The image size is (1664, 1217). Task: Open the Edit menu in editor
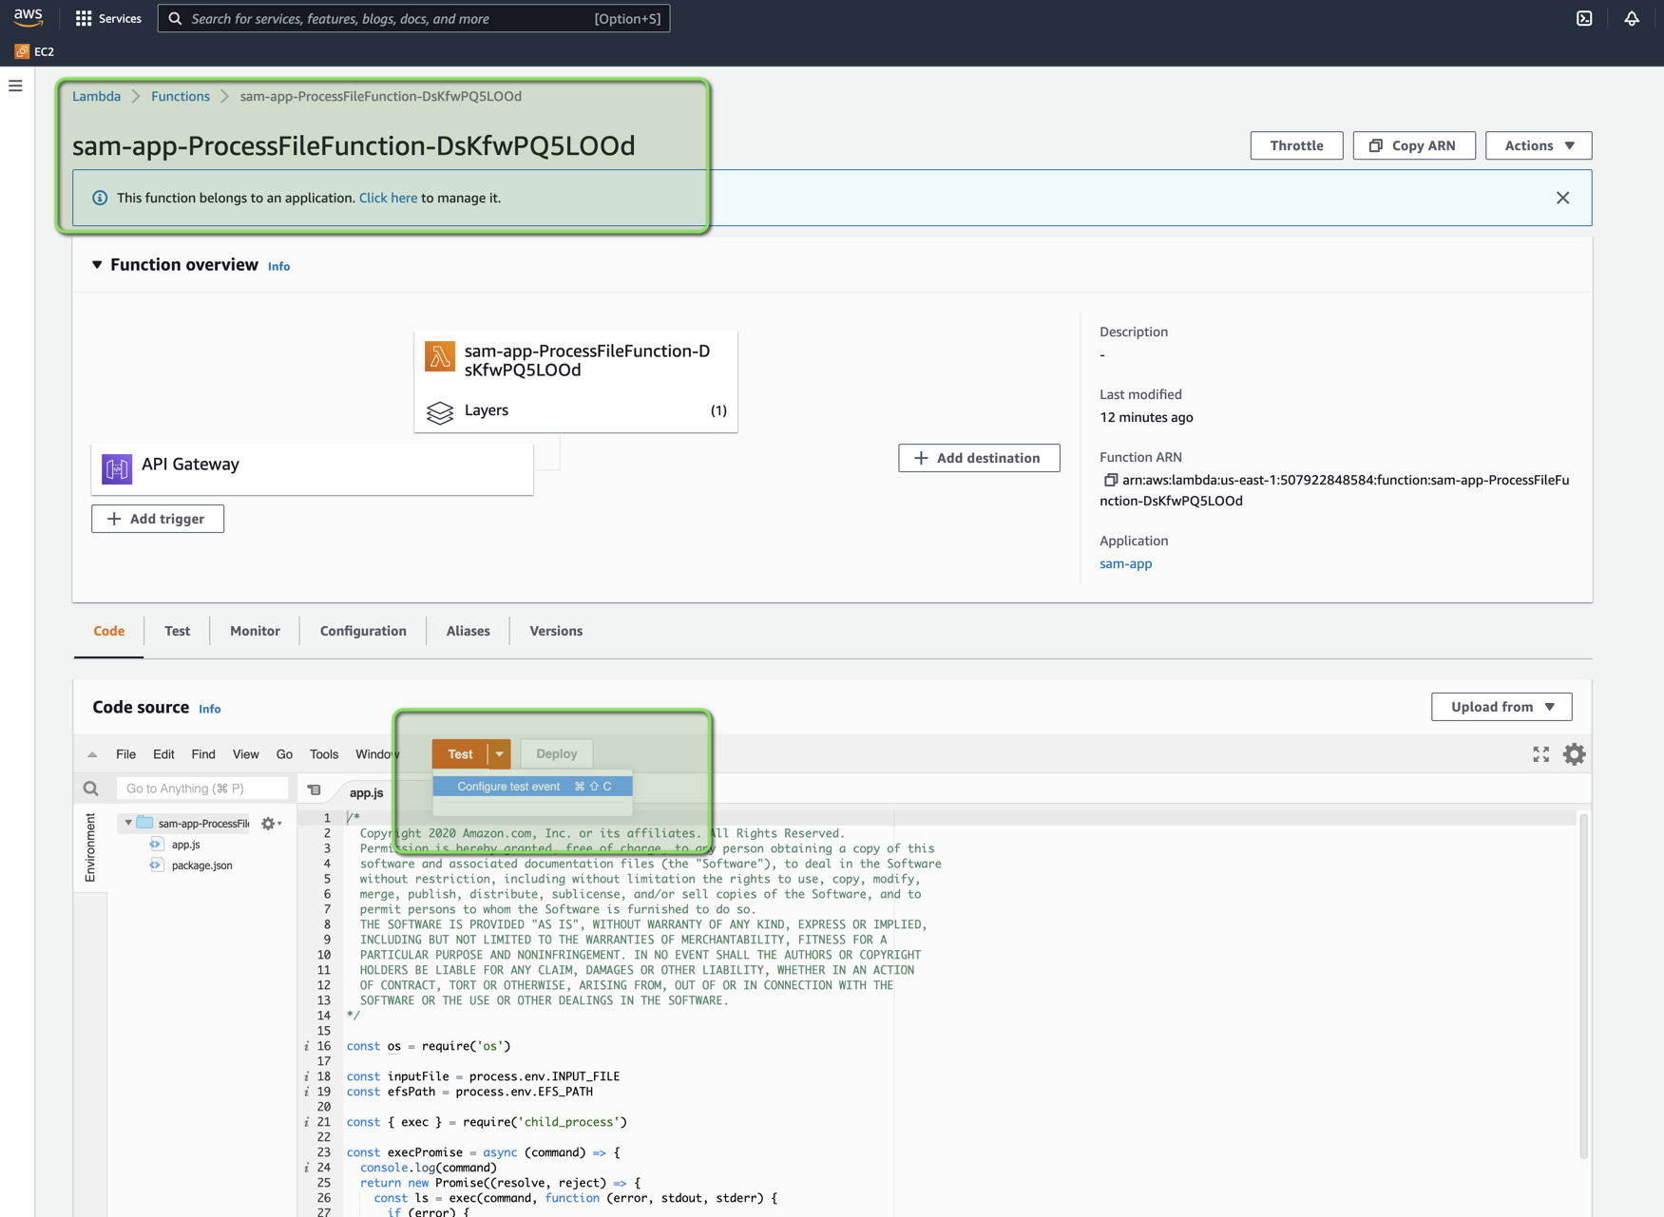(163, 754)
